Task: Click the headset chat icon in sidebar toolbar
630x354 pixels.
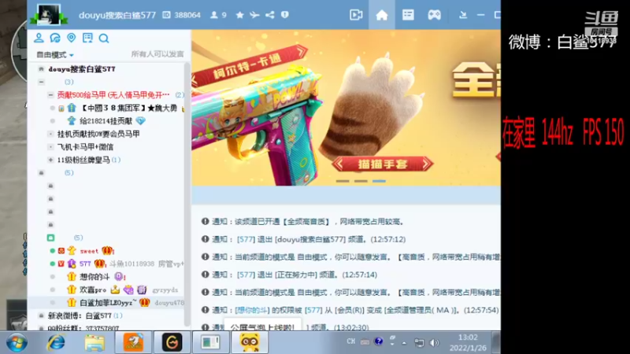Action: point(55,38)
